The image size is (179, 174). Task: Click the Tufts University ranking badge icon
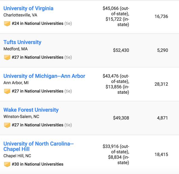[7, 57]
